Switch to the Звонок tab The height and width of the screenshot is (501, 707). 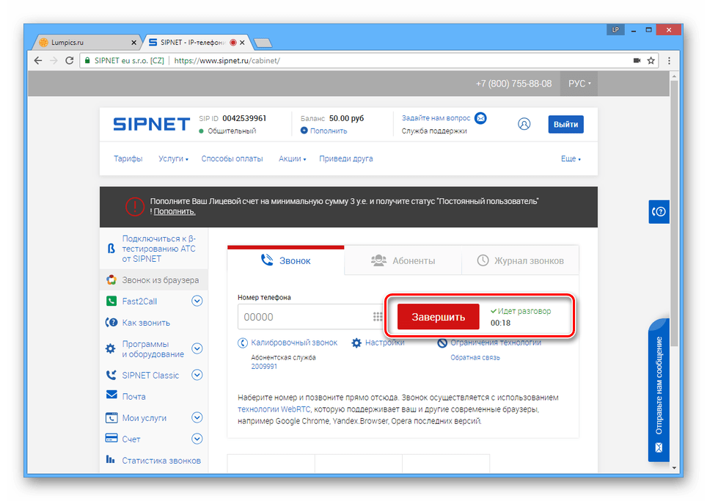coord(286,260)
